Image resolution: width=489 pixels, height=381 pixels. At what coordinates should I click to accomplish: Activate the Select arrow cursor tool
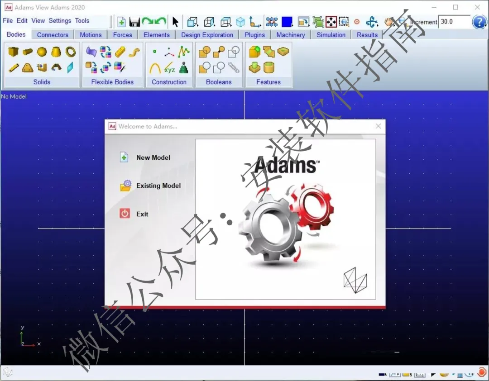tap(175, 22)
